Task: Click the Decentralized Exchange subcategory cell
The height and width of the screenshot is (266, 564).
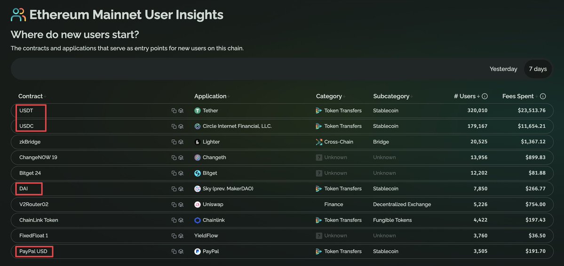Action: pos(402,204)
